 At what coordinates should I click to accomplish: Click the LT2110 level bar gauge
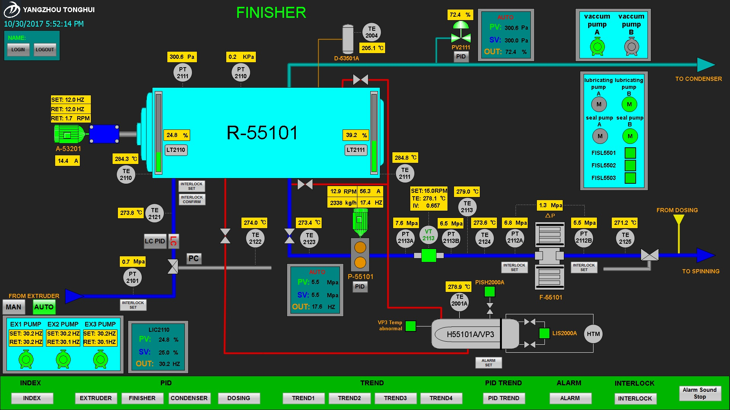159,133
